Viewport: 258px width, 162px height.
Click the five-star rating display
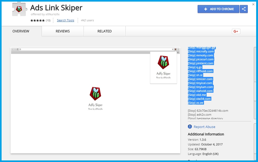coord(37,20)
